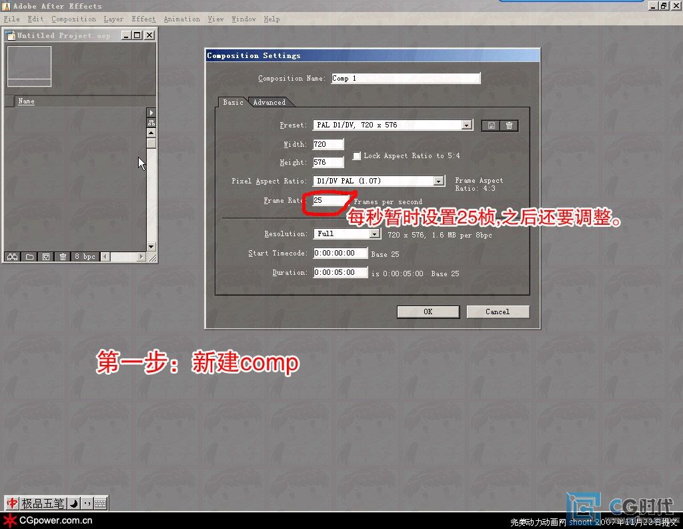The image size is (683, 529).
Task: Switch to the Basic tab
Action: (233, 102)
